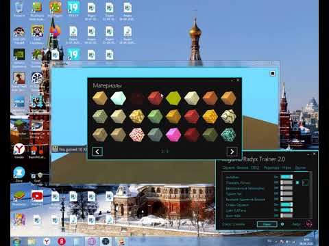Screen dimensions: 329x246
Task: Choose the yellow-orange striped cube
Action: 210,116
